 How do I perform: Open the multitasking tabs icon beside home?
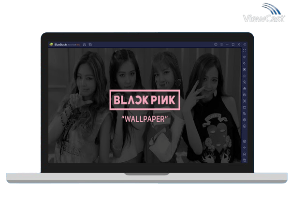[90, 44]
